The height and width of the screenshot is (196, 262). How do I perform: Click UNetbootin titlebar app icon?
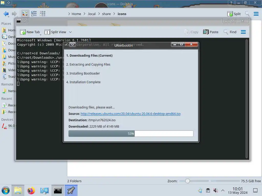(66, 44)
